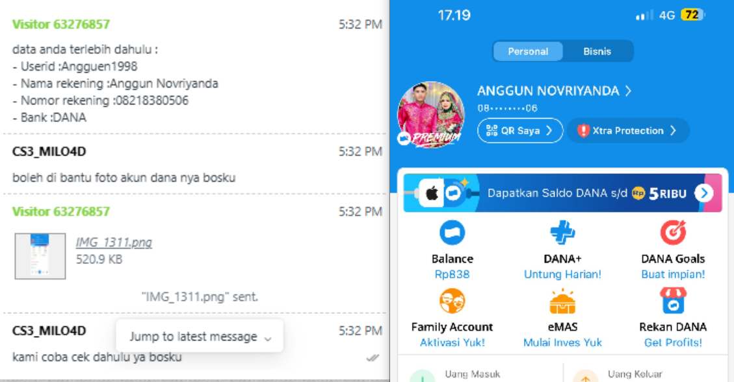734x382 pixels.
Task: Click chevron on Jump to latest message
Action: pyautogui.click(x=268, y=338)
